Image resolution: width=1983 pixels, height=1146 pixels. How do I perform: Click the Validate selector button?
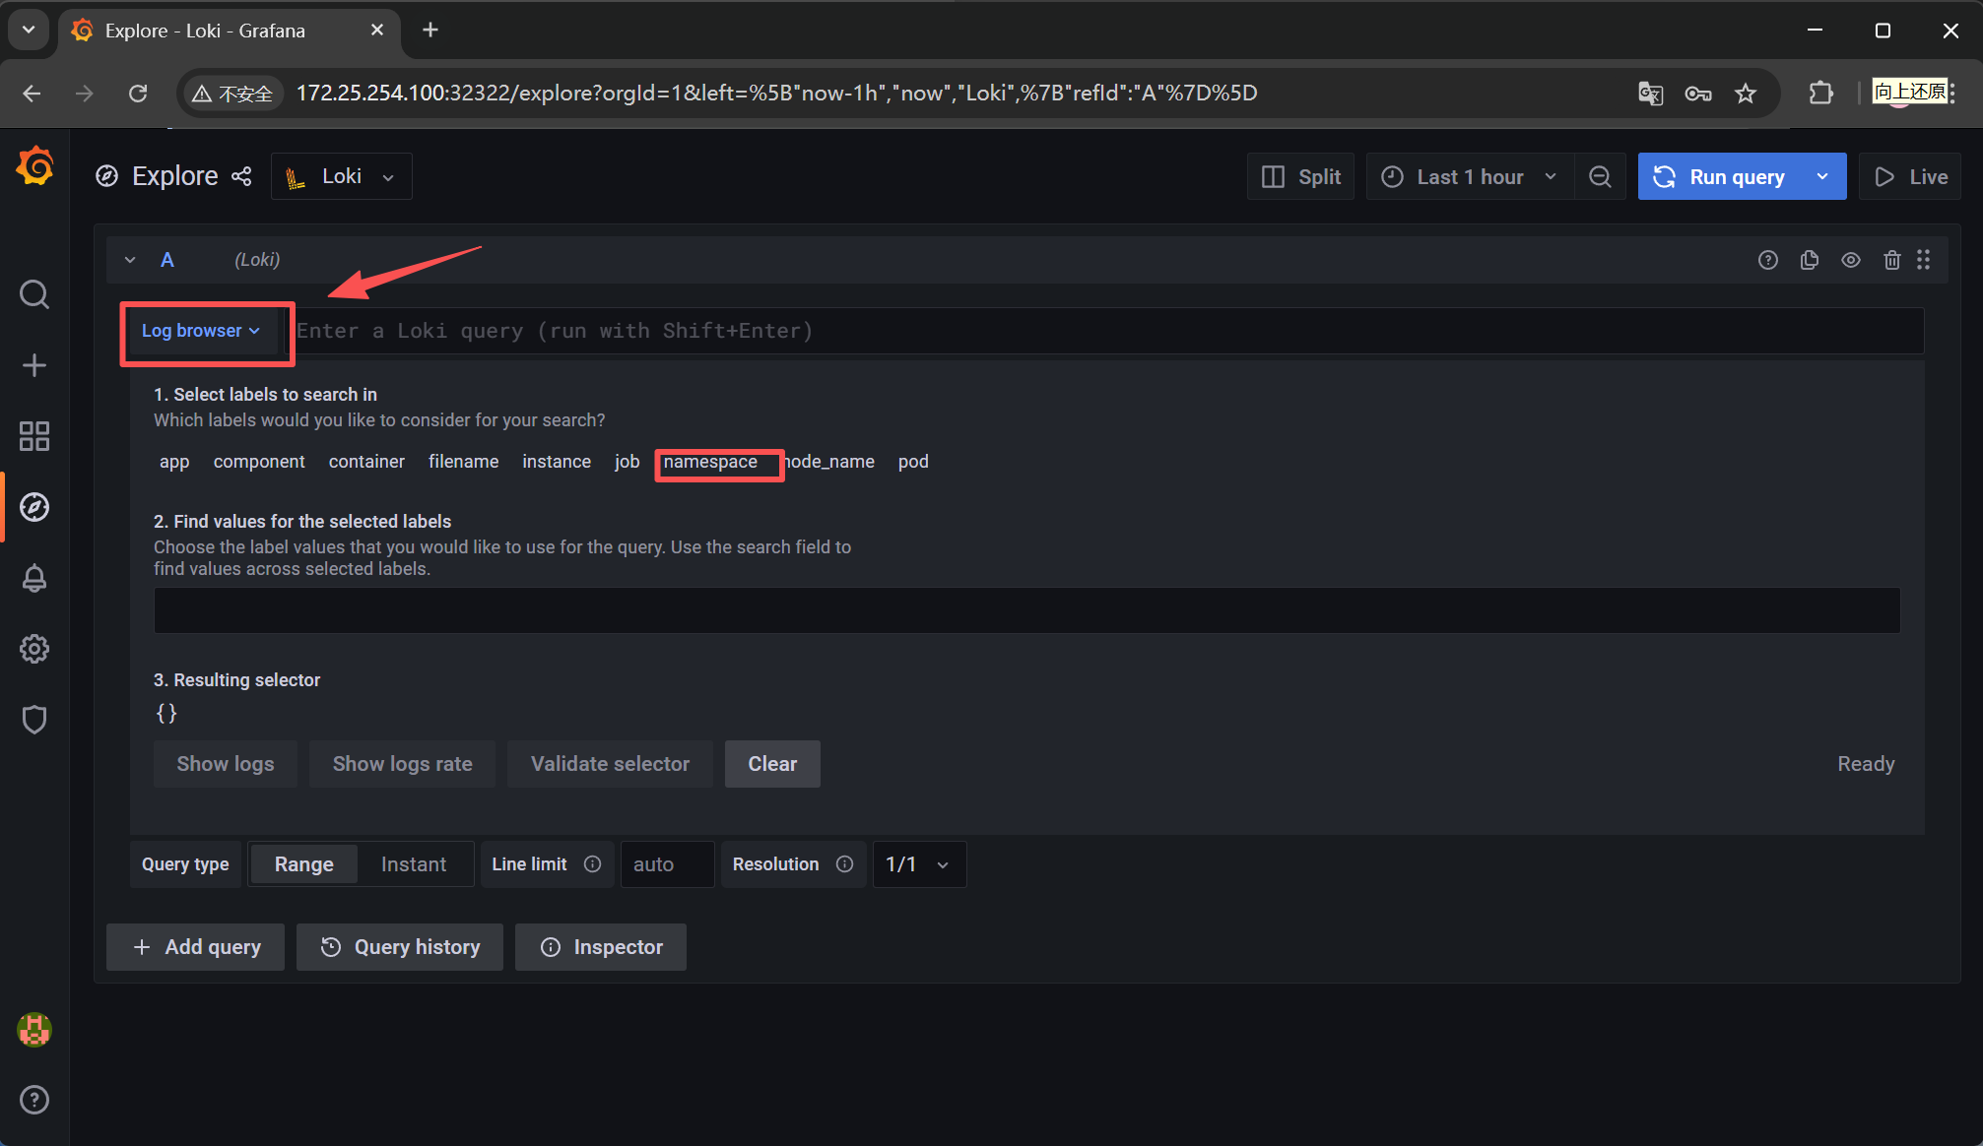click(610, 764)
